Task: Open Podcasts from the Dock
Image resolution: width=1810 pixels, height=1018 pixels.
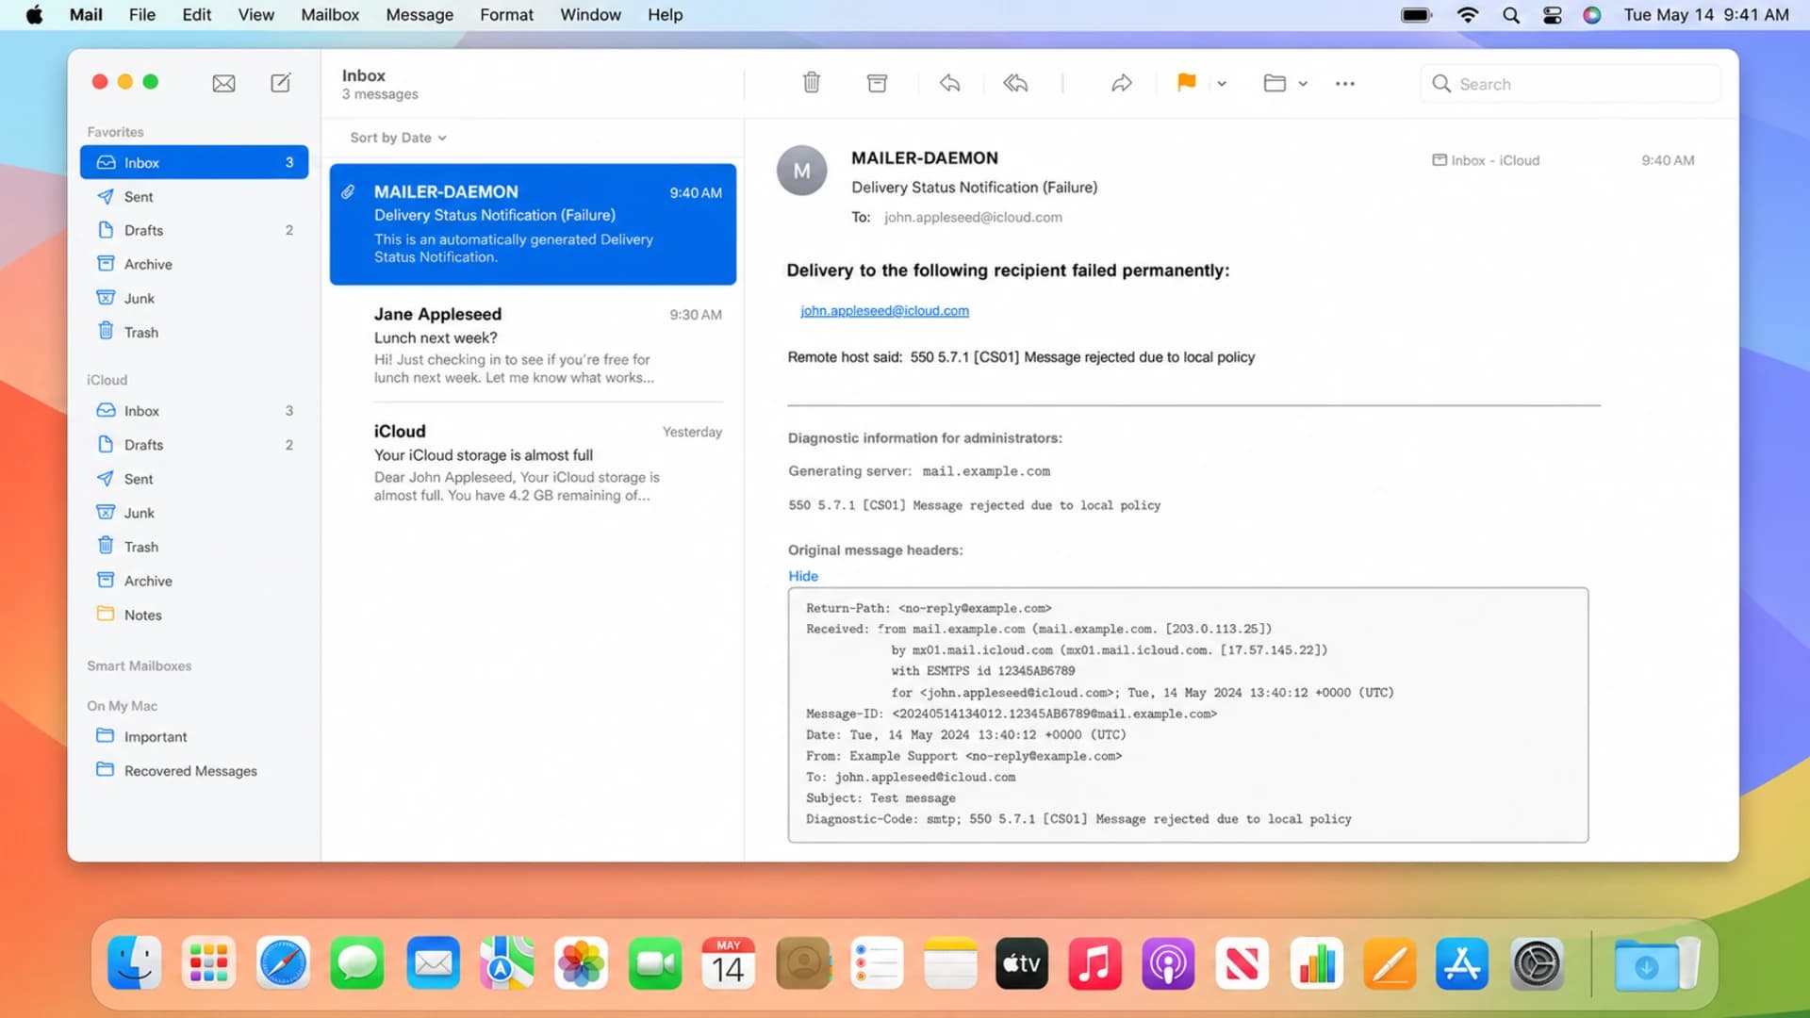Action: point(1168,963)
